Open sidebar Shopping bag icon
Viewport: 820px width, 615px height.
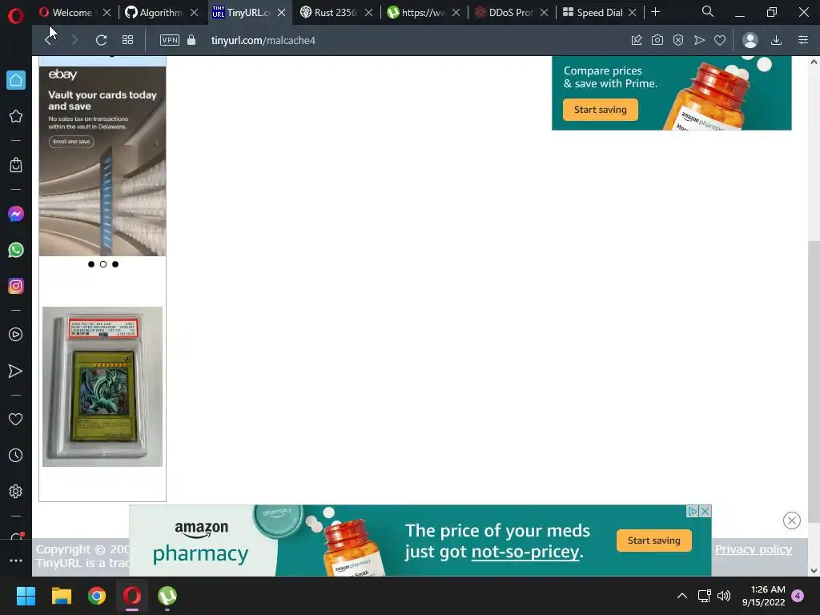pos(16,165)
